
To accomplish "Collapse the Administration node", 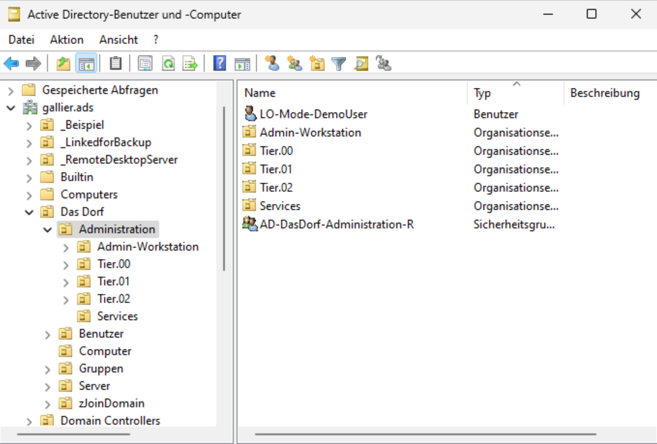I will pyautogui.click(x=47, y=230).
